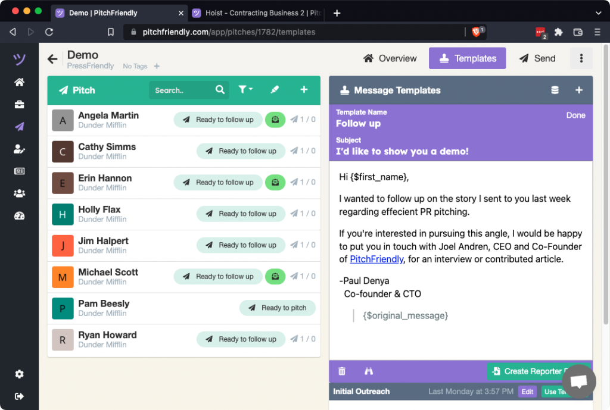The image size is (610, 410).
Task: Click green reply badge beside Angela Martin
Action: [x=275, y=120]
